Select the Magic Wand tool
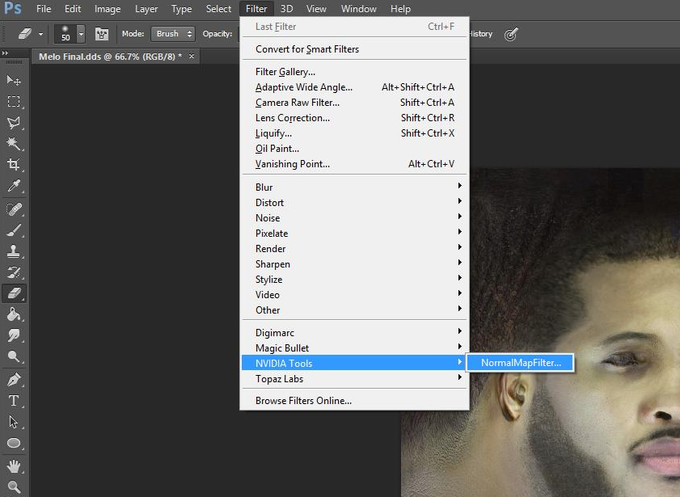Viewport: 680px width, 497px height. pyautogui.click(x=14, y=143)
